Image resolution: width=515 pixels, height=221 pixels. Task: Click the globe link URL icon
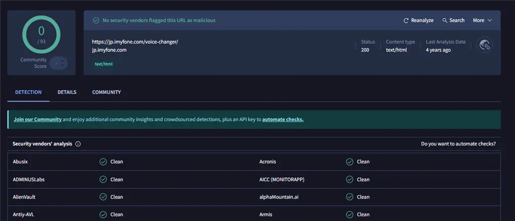pos(484,46)
